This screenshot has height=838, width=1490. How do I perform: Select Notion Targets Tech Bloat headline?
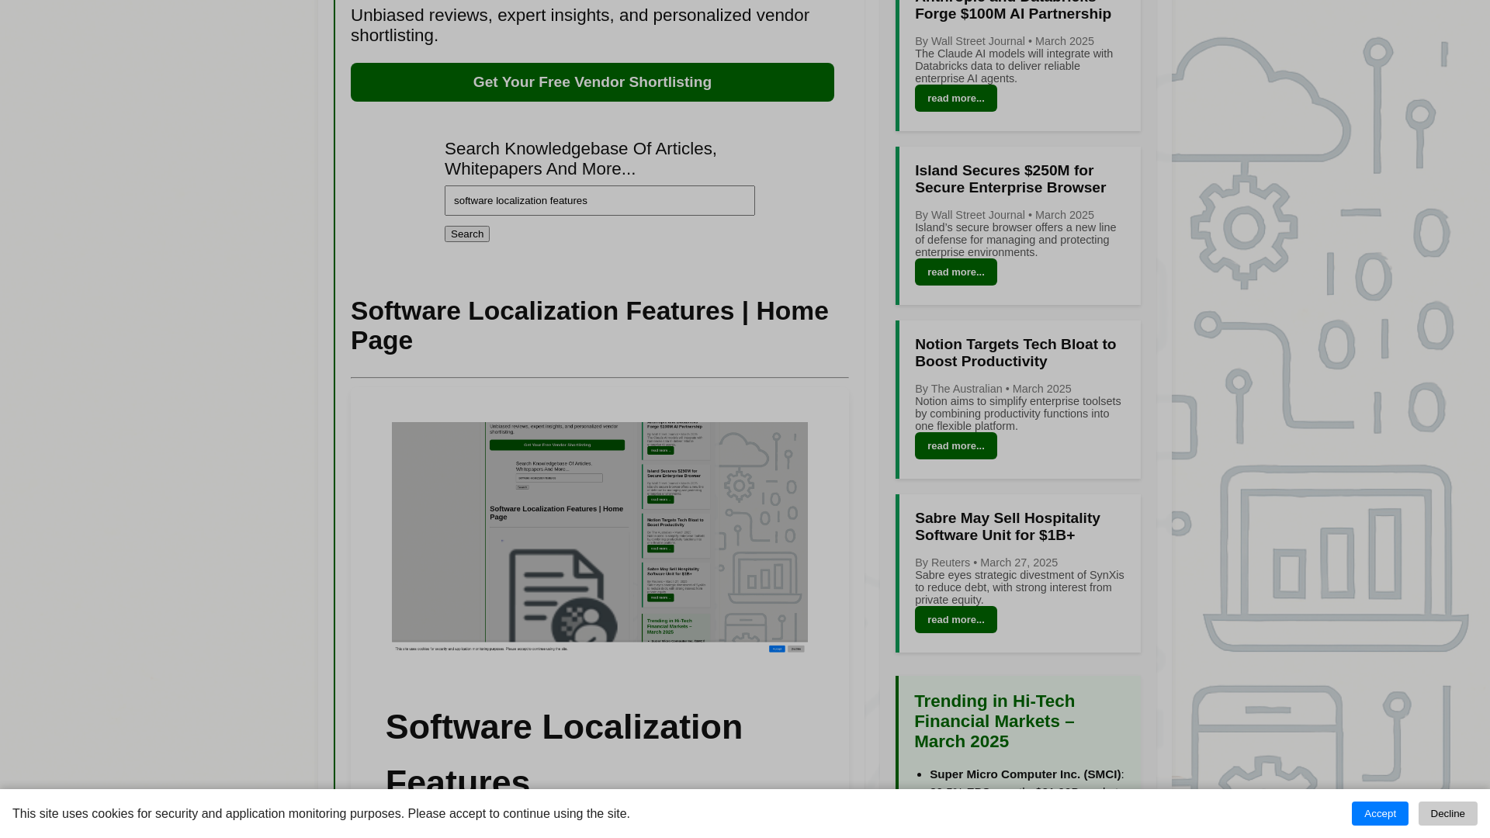[1015, 353]
